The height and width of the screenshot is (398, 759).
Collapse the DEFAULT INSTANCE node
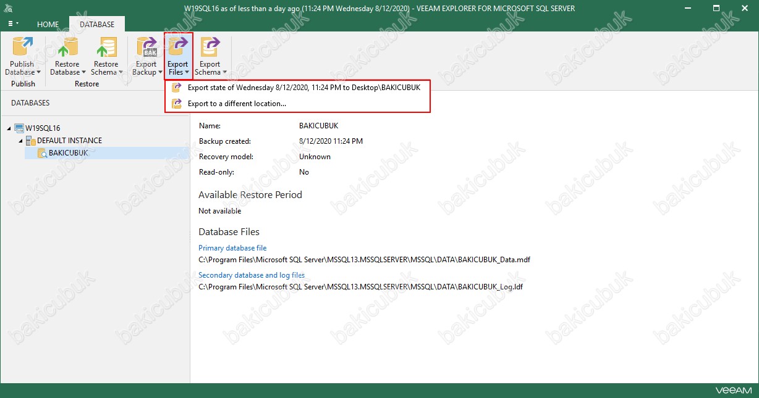(x=20, y=141)
